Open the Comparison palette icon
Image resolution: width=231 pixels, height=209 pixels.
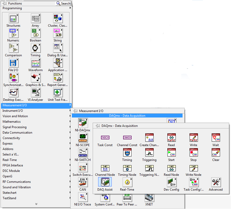(13, 48)
